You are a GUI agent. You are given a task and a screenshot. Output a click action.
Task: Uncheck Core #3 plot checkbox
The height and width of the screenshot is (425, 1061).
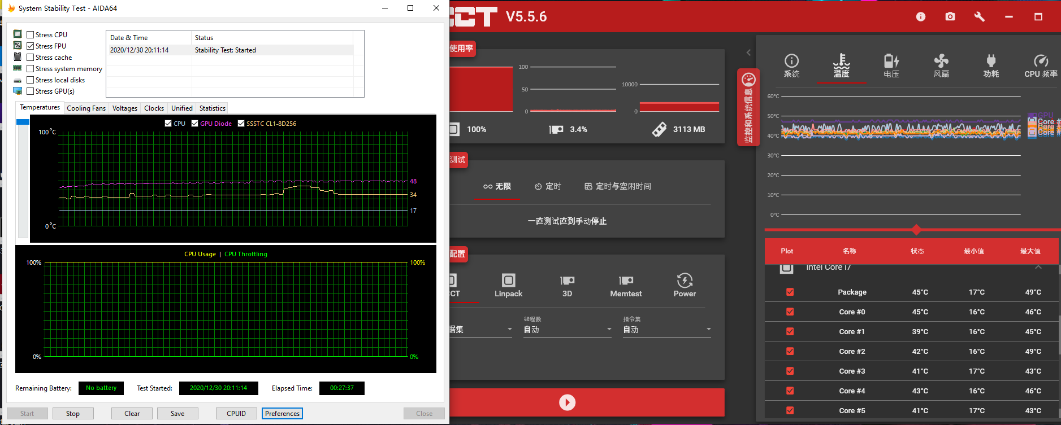coord(790,371)
